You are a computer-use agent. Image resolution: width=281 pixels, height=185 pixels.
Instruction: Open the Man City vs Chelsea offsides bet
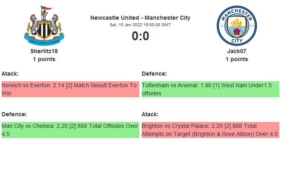pyautogui.click(x=70, y=130)
